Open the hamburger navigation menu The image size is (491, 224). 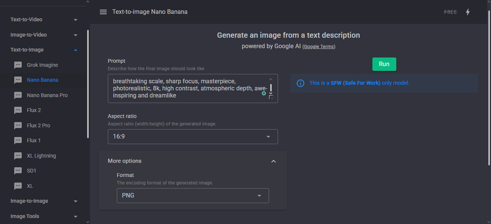(103, 12)
